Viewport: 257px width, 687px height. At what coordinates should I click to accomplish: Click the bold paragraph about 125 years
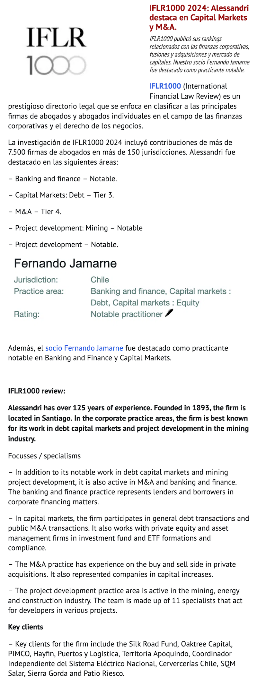coord(128,423)
